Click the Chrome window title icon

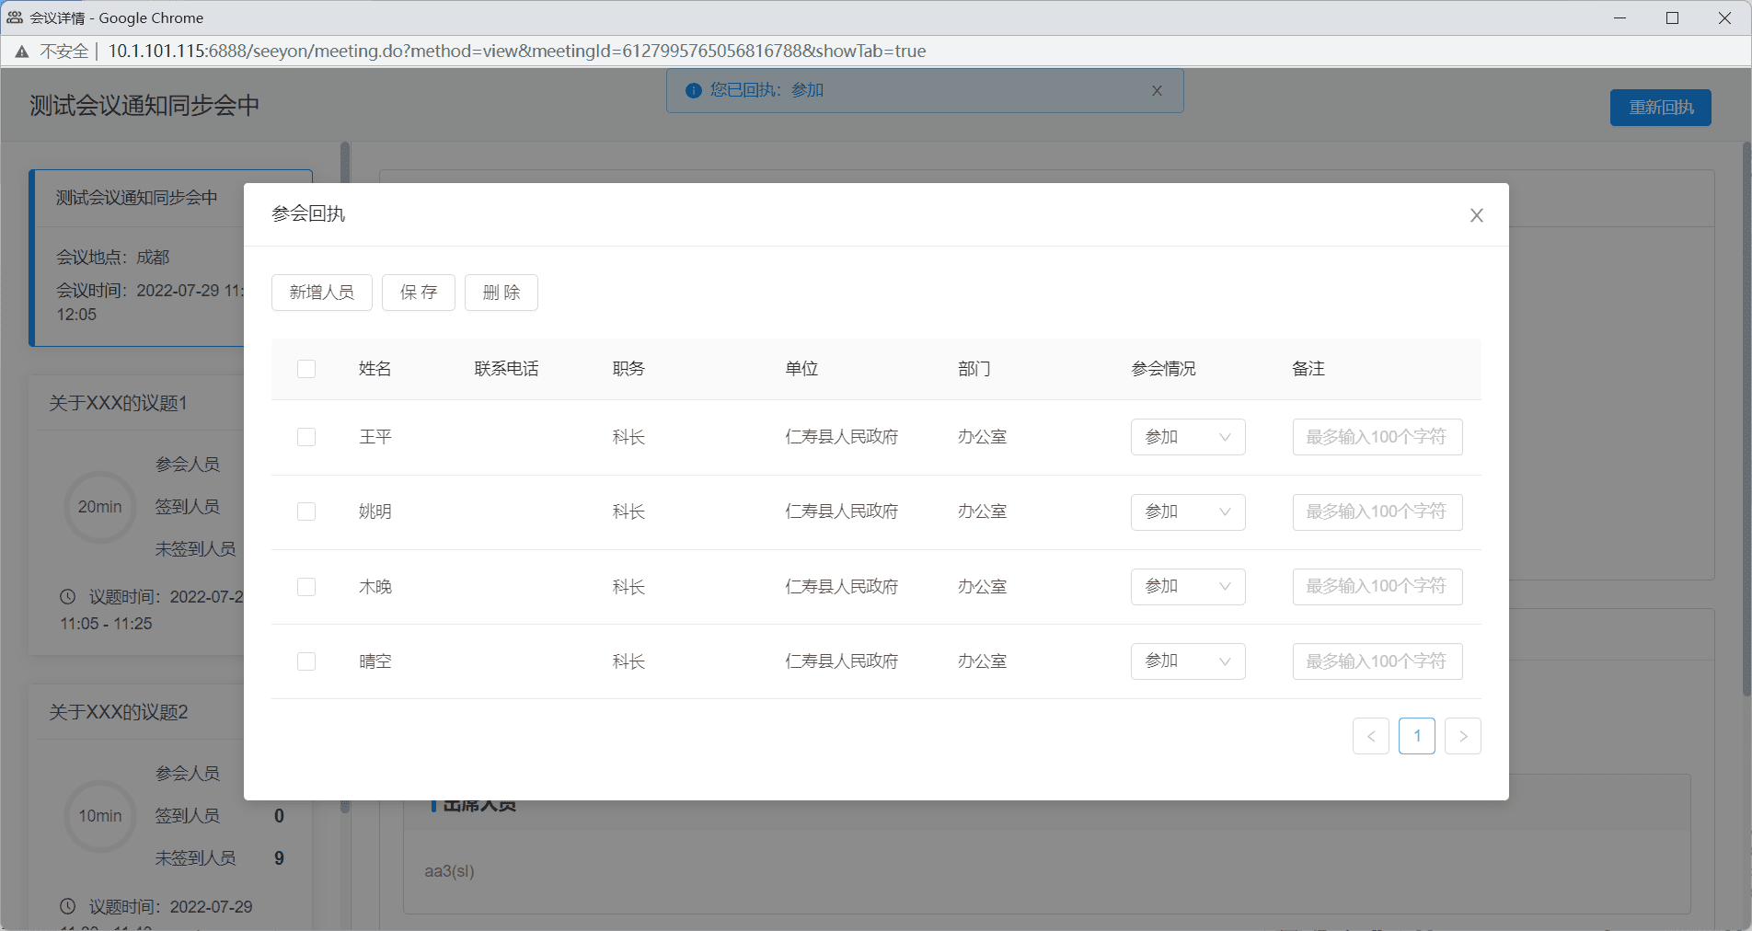15,17
